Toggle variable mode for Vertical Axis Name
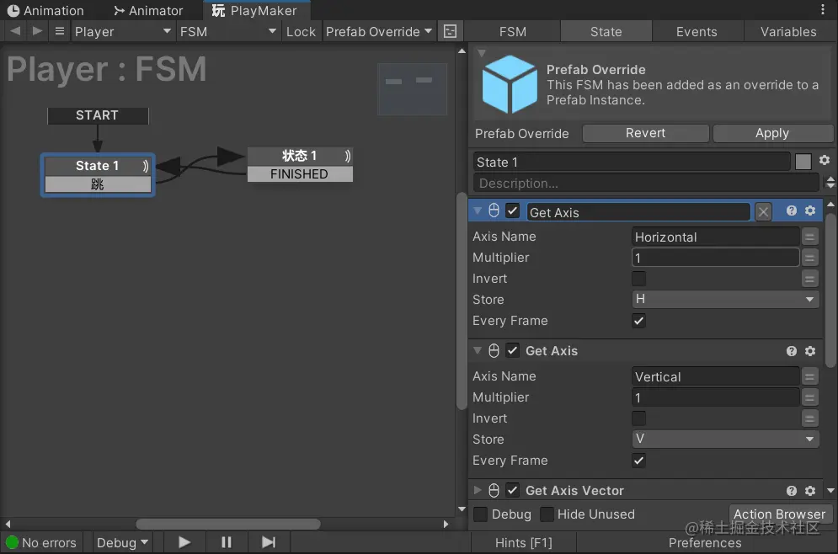The width and height of the screenshot is (838, 554). [x=809, y=376]
